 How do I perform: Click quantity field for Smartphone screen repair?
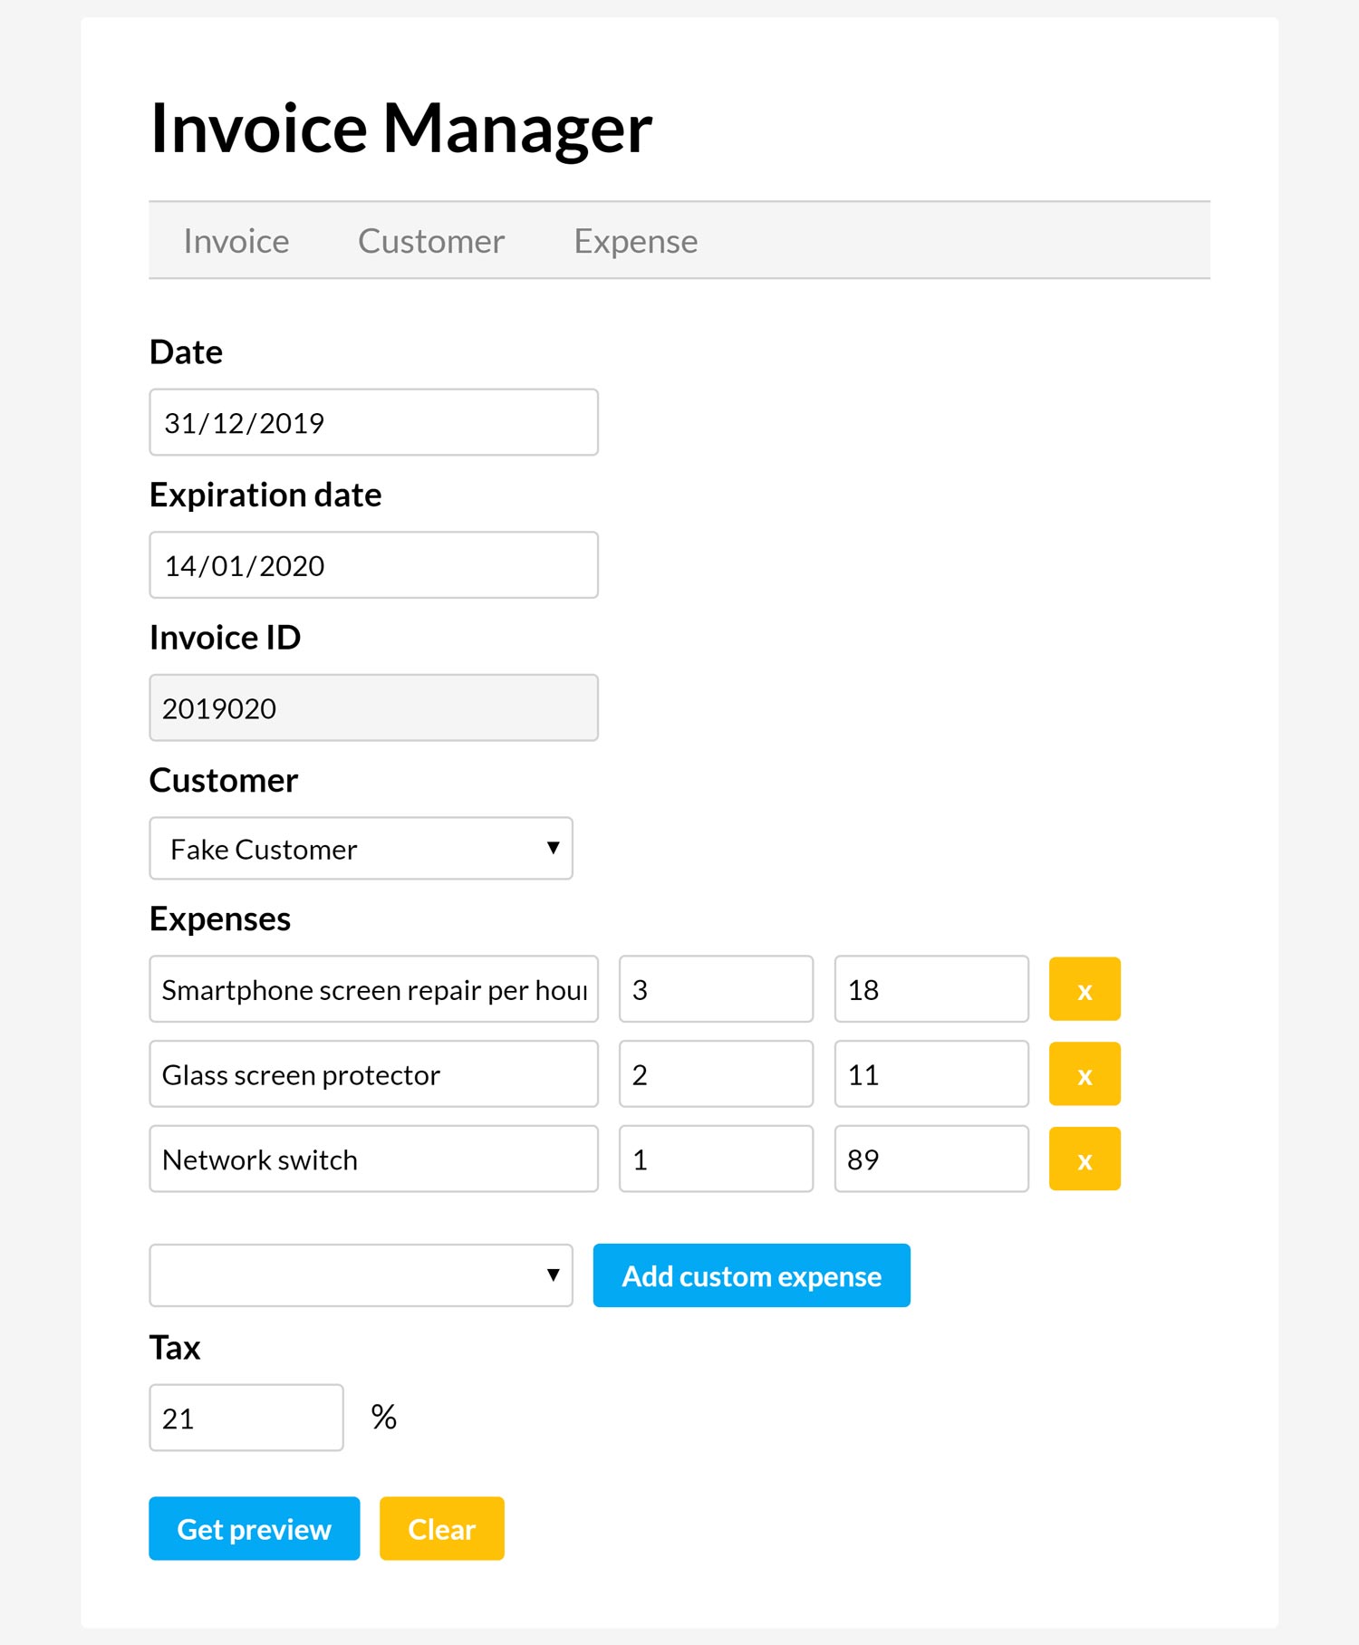coord(716,989)
